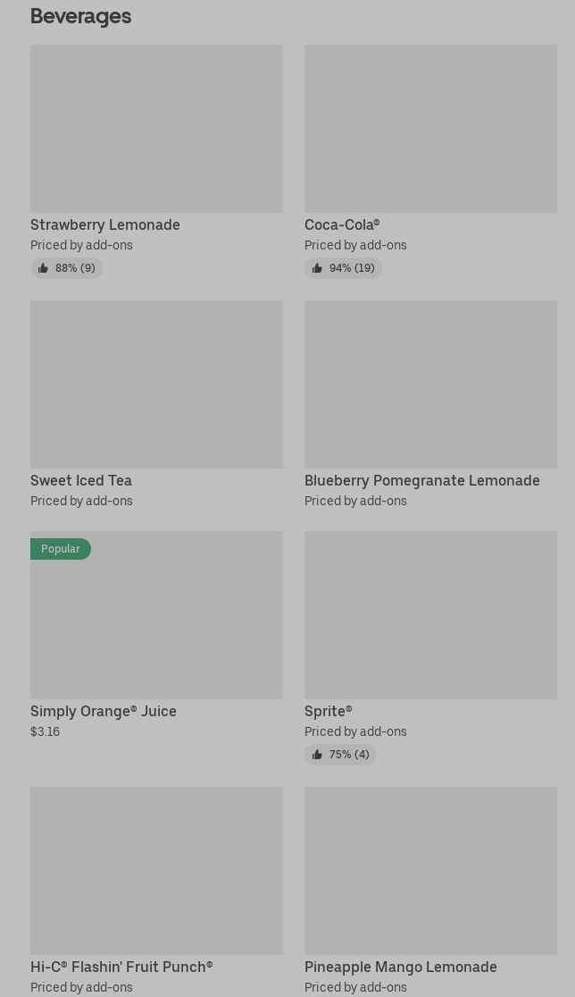Click thumbs-up icon under Coca-Cola
Image resolution: width=575 pixels, height=997 pixels.
317,268
